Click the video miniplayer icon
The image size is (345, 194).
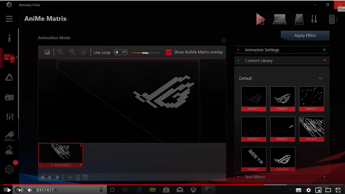318,190
